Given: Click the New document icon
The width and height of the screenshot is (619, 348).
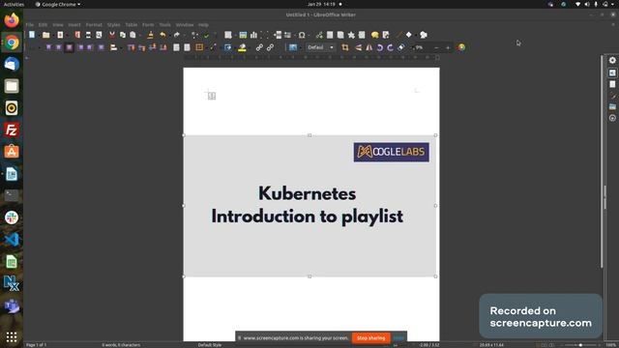Looking at the screenshot, I should [32, 35].
